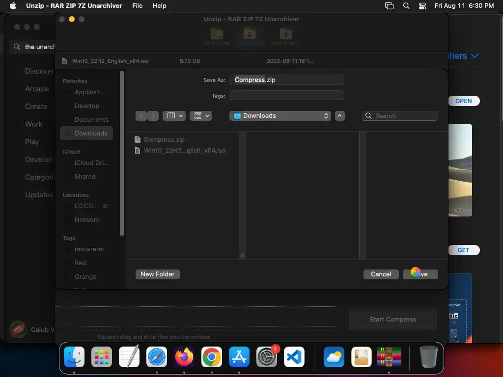503x377 pixels.
Task: Click the sidebar vertical scrollbar
Action: point(122,154)
